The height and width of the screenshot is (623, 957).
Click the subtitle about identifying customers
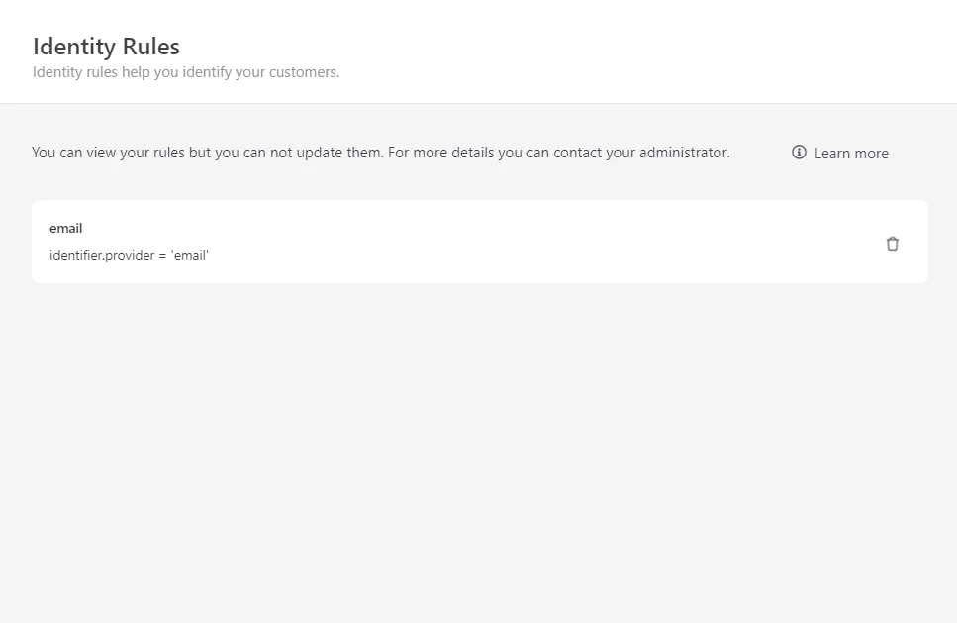[x=186, y=72]
